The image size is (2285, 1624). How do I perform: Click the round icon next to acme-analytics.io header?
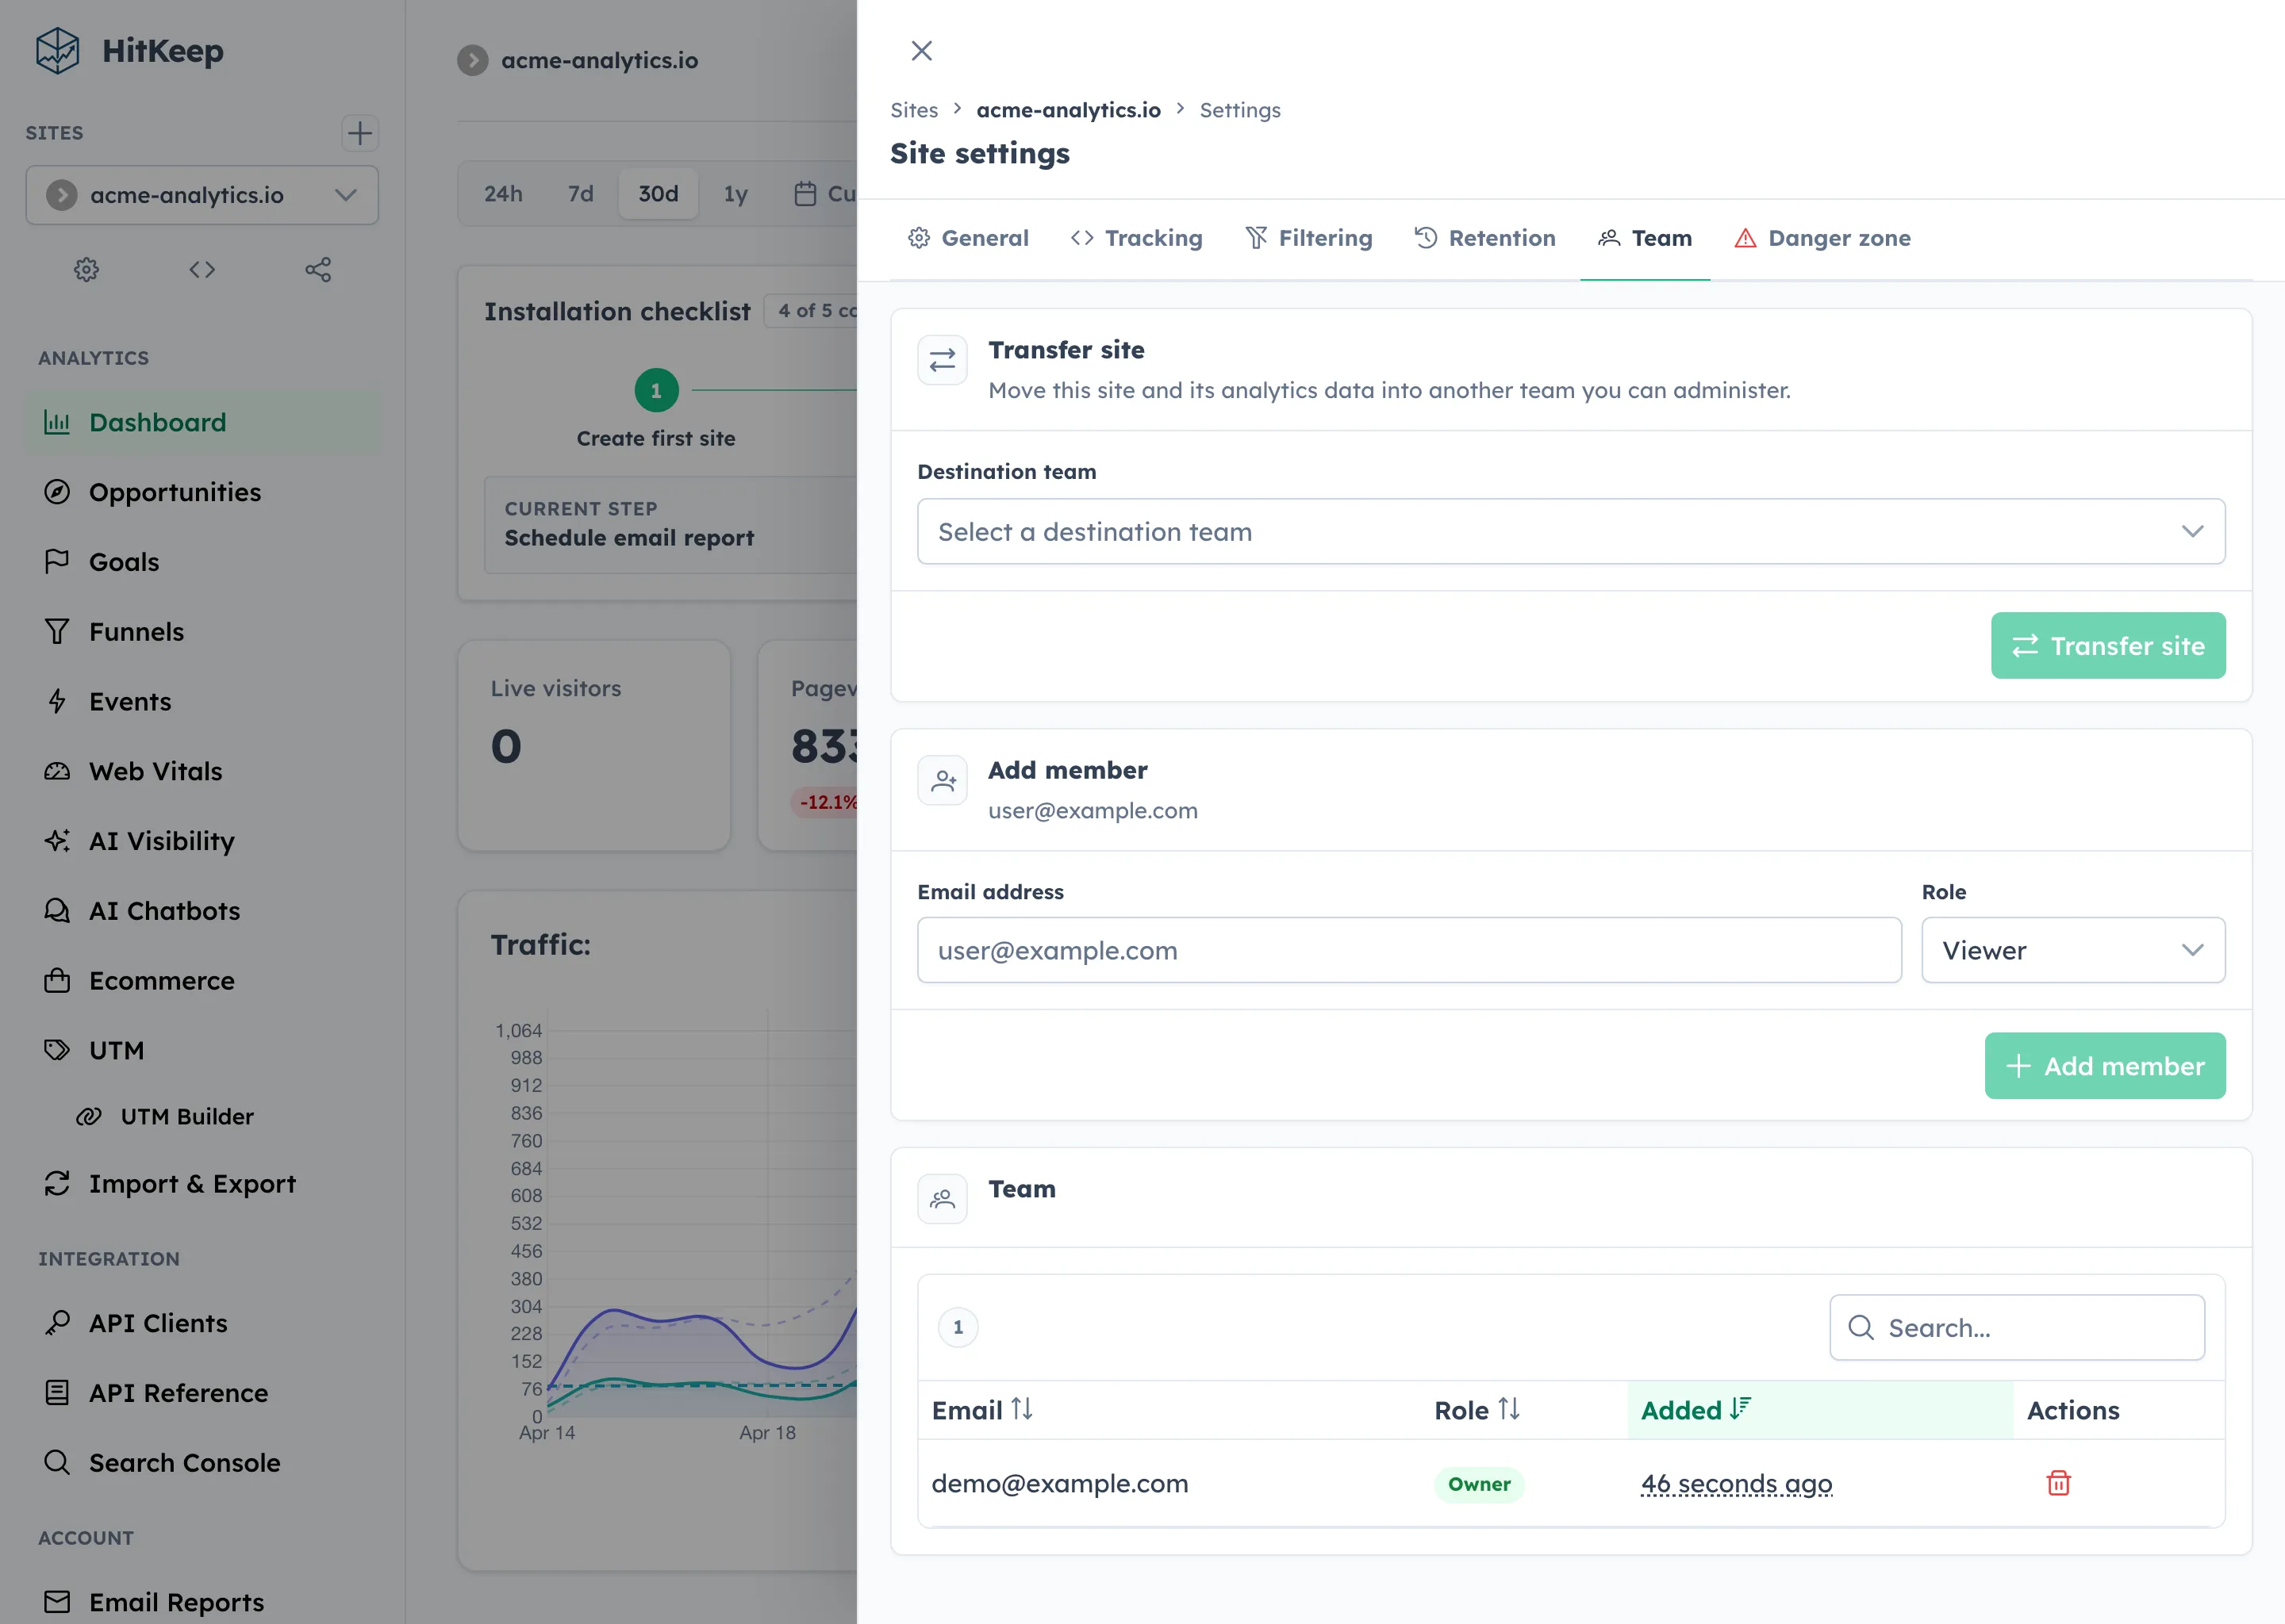[473, 60]
